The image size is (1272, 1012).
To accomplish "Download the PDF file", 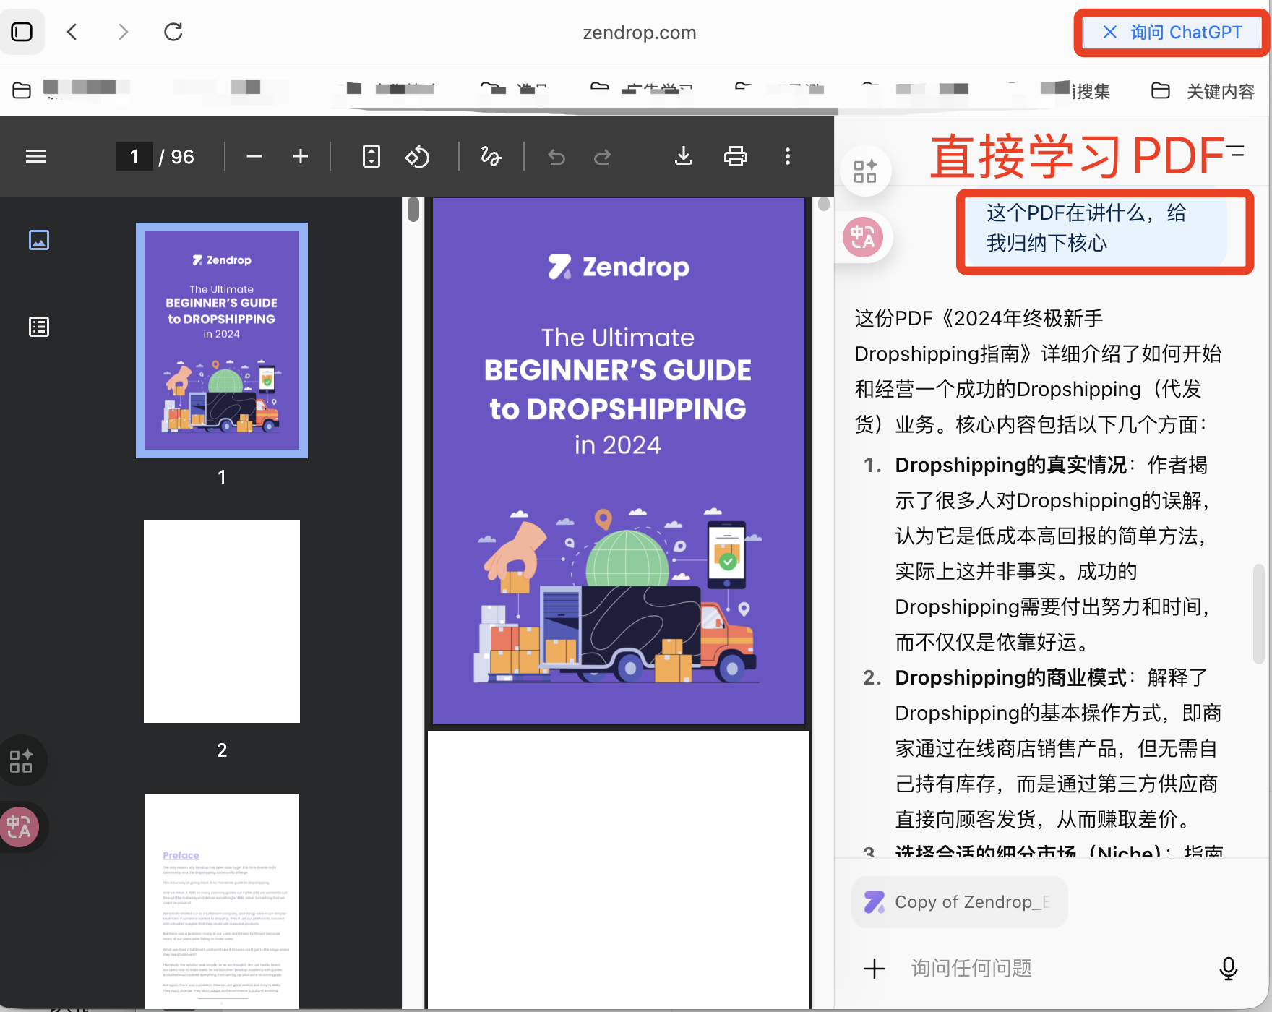I will pos(683,156).
